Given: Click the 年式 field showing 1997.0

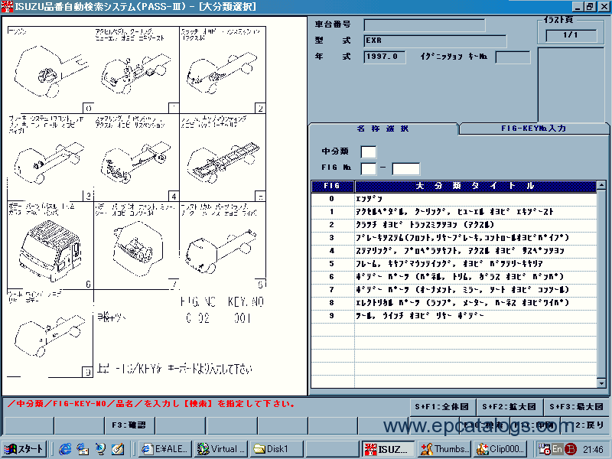Looking at the screenshot, I should [x=385, y=57].
